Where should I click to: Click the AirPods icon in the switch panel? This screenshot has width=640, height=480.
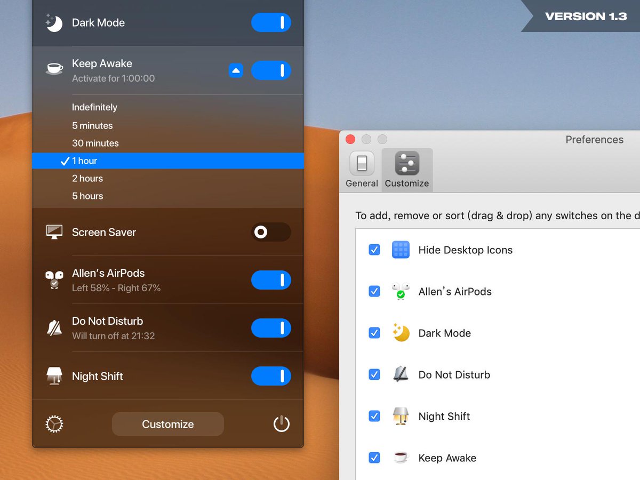54,280
